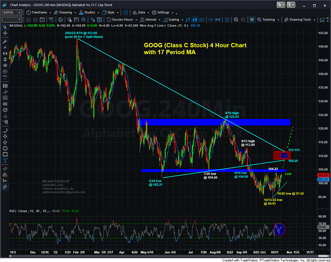This screenshot has height=262, width=331.
Task: Click the gear-and-hash settings icon
Action: 93,19
